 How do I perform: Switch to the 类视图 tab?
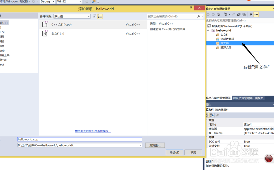point(259,98)
